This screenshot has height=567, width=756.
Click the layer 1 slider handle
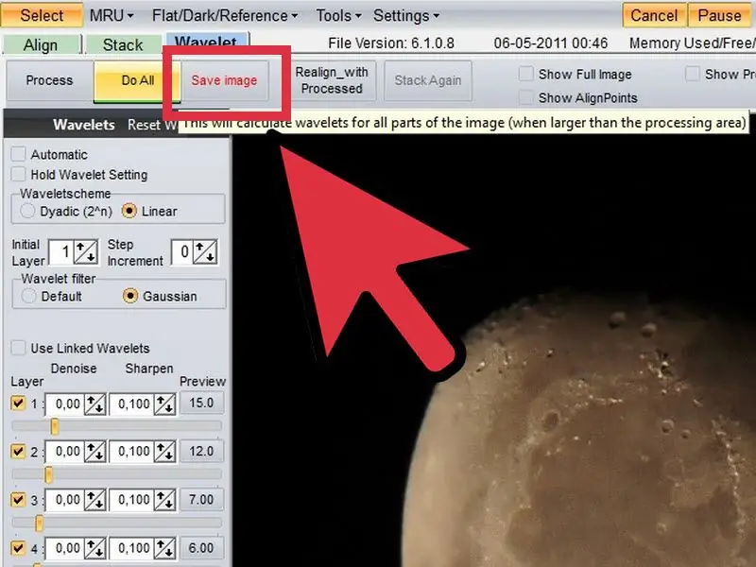pos(55,426)
